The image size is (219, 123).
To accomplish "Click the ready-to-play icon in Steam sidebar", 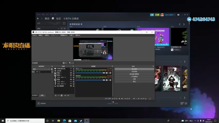I will (x=65, y=28).
